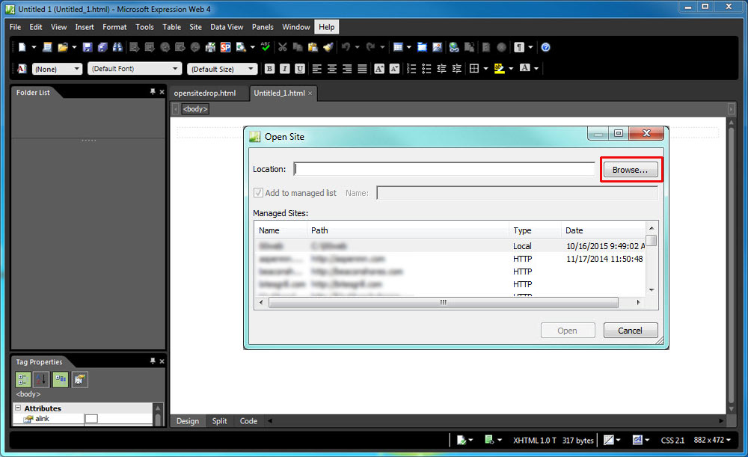Collapse the Attributes section
This screenshot has height=457, width=748.
click(x=18, y=408)
